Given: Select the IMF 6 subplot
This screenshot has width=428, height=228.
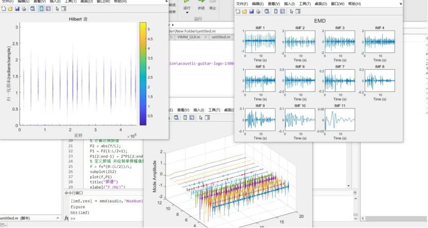Looking at the screenshot, I should point(300,80).
